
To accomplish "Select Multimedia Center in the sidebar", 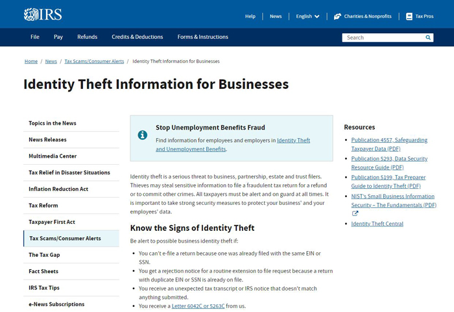I will (71, 156).
